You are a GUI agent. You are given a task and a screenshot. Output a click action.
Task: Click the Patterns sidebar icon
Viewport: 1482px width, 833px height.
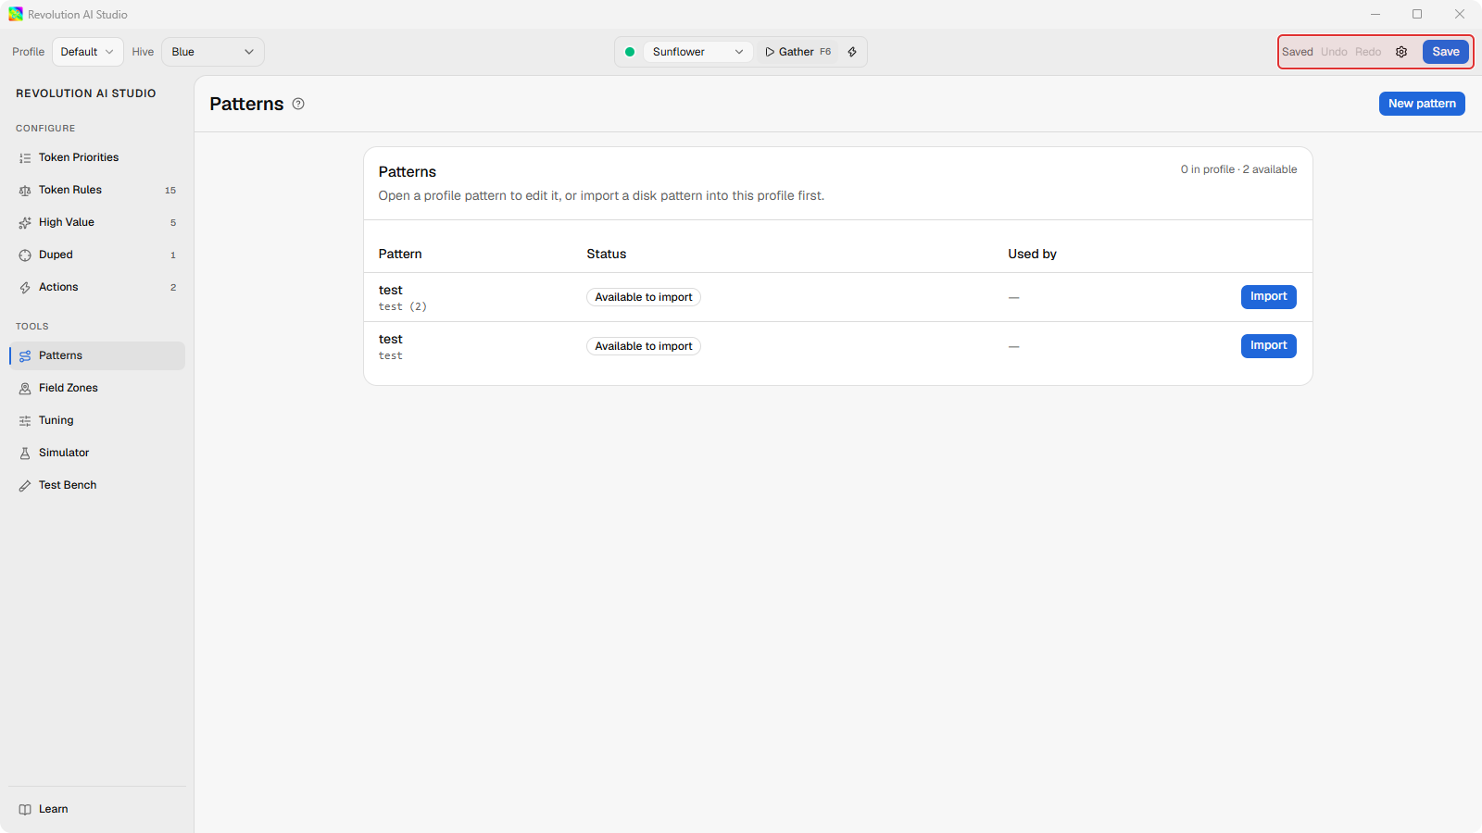point(25,356)
